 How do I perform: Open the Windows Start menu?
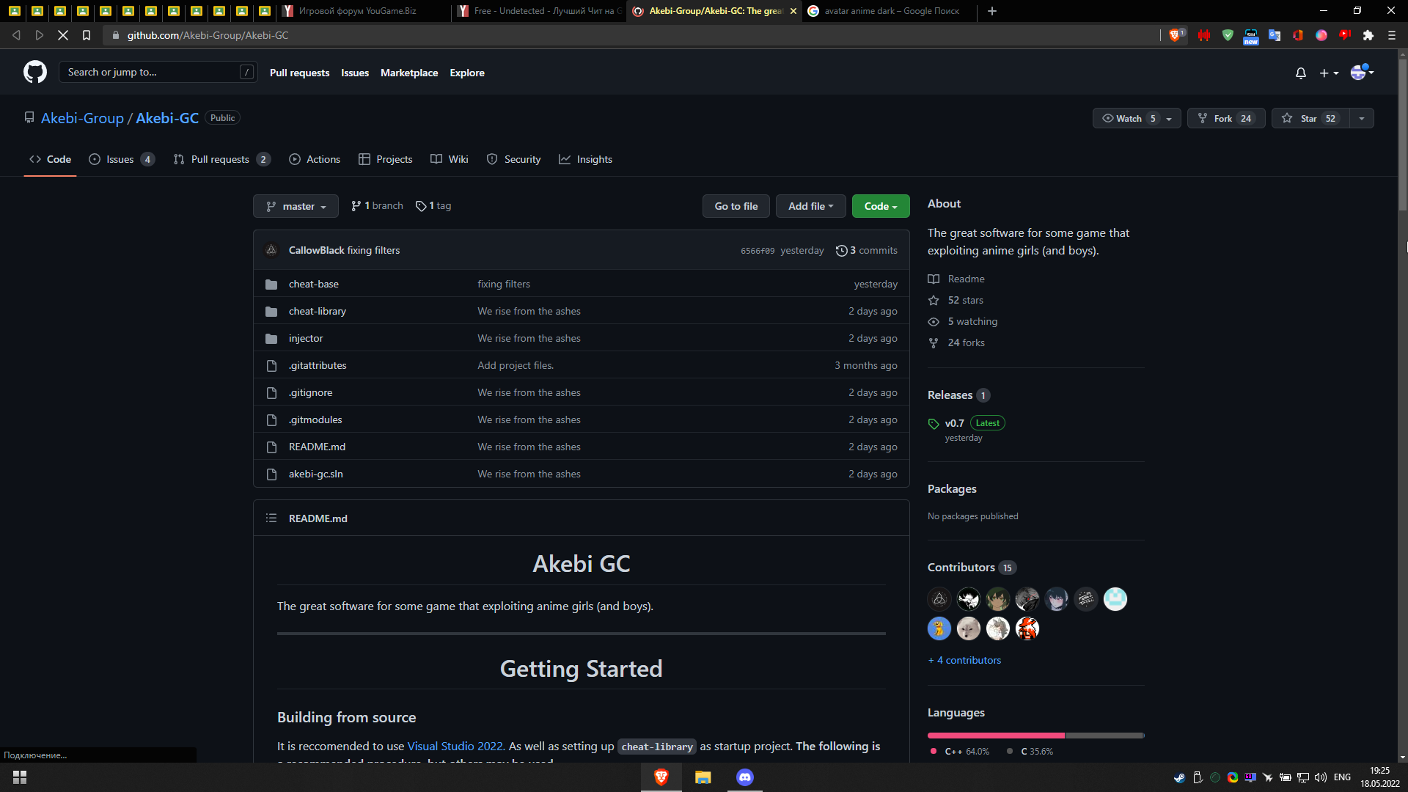coord(20,777)
